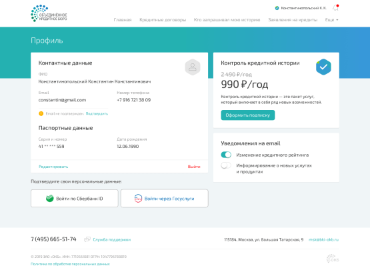Click Войти через Госуслуги button
The width and height of the screenshot is (370, 274).
[x=165, y=199]
